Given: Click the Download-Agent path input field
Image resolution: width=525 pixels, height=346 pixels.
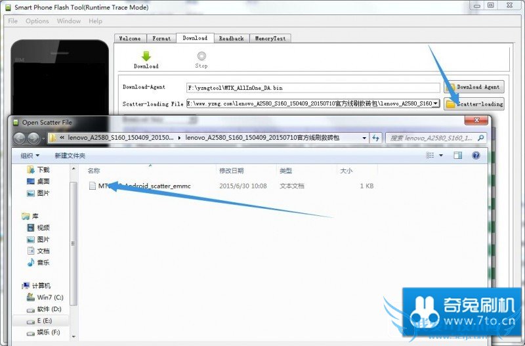Looking at the screenshot, I should [x=313, y=88].
